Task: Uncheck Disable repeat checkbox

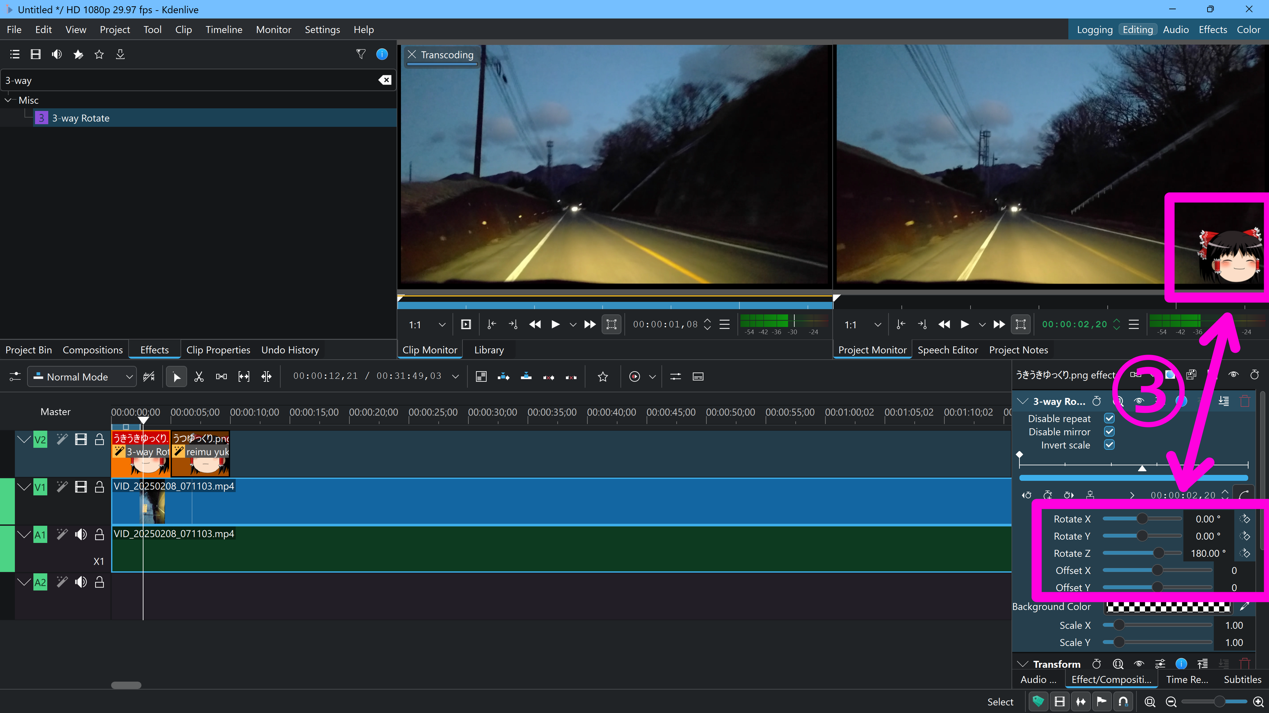Action: pos(1109,418)
